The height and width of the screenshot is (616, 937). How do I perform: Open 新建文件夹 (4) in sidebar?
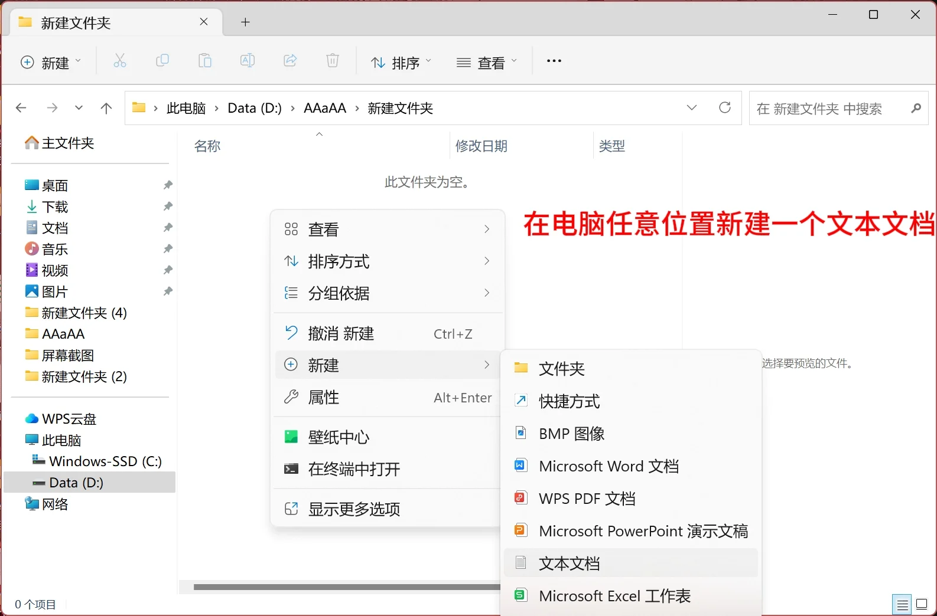click(76, 313)
